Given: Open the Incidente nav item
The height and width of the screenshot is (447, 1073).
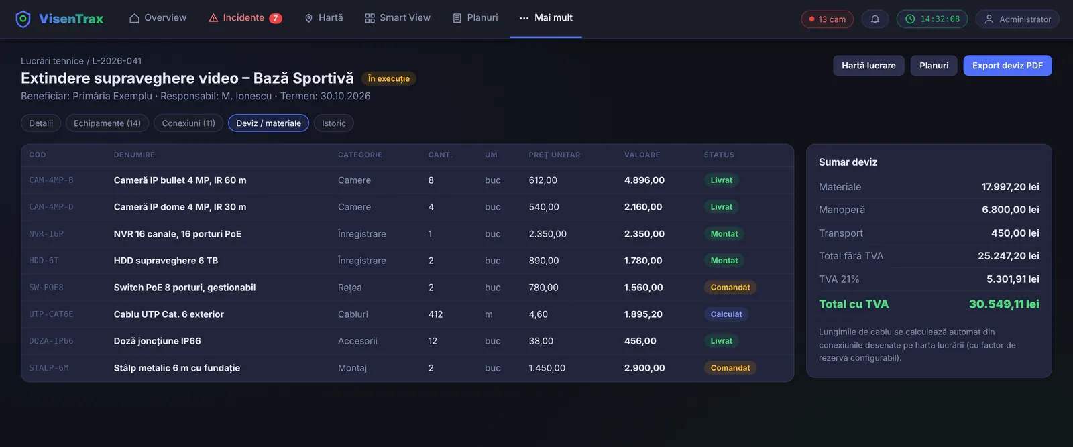Looking at the screenshot, I should (245, 18).
